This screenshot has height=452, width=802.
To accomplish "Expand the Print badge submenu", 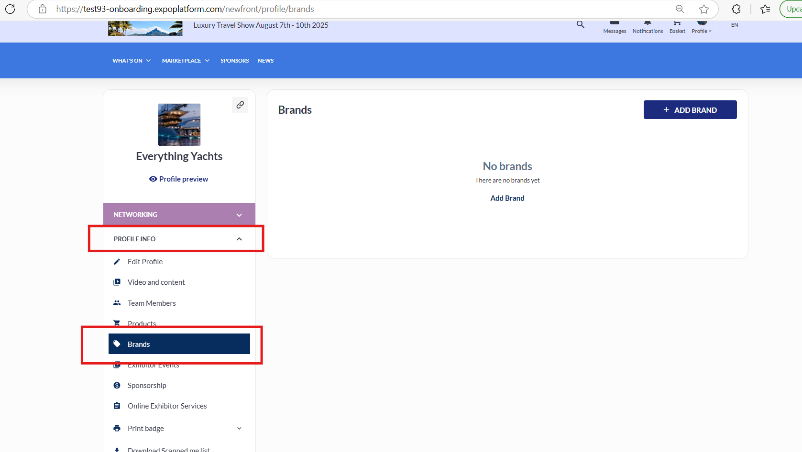I will 239,429.
